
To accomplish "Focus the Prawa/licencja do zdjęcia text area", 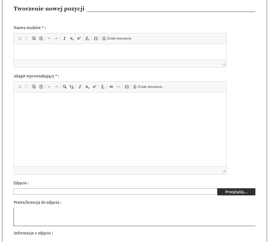I will pyautogui.click(x=134, y=217).
